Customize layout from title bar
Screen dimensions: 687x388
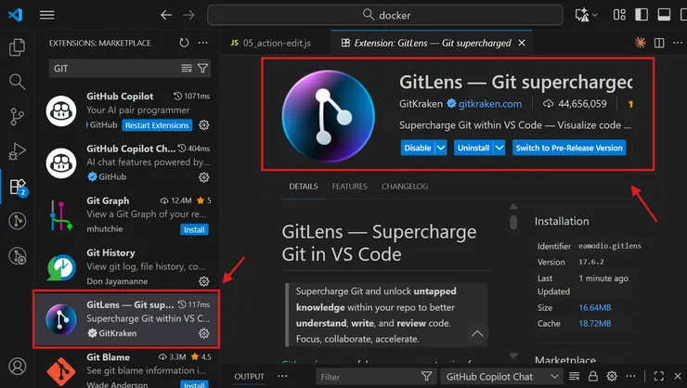(x=619, y=15)
